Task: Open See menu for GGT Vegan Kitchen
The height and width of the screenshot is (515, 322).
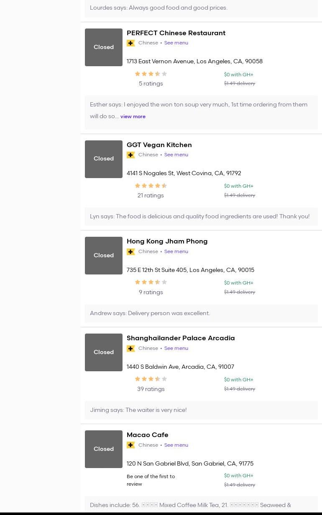Action: click(176, 155)
